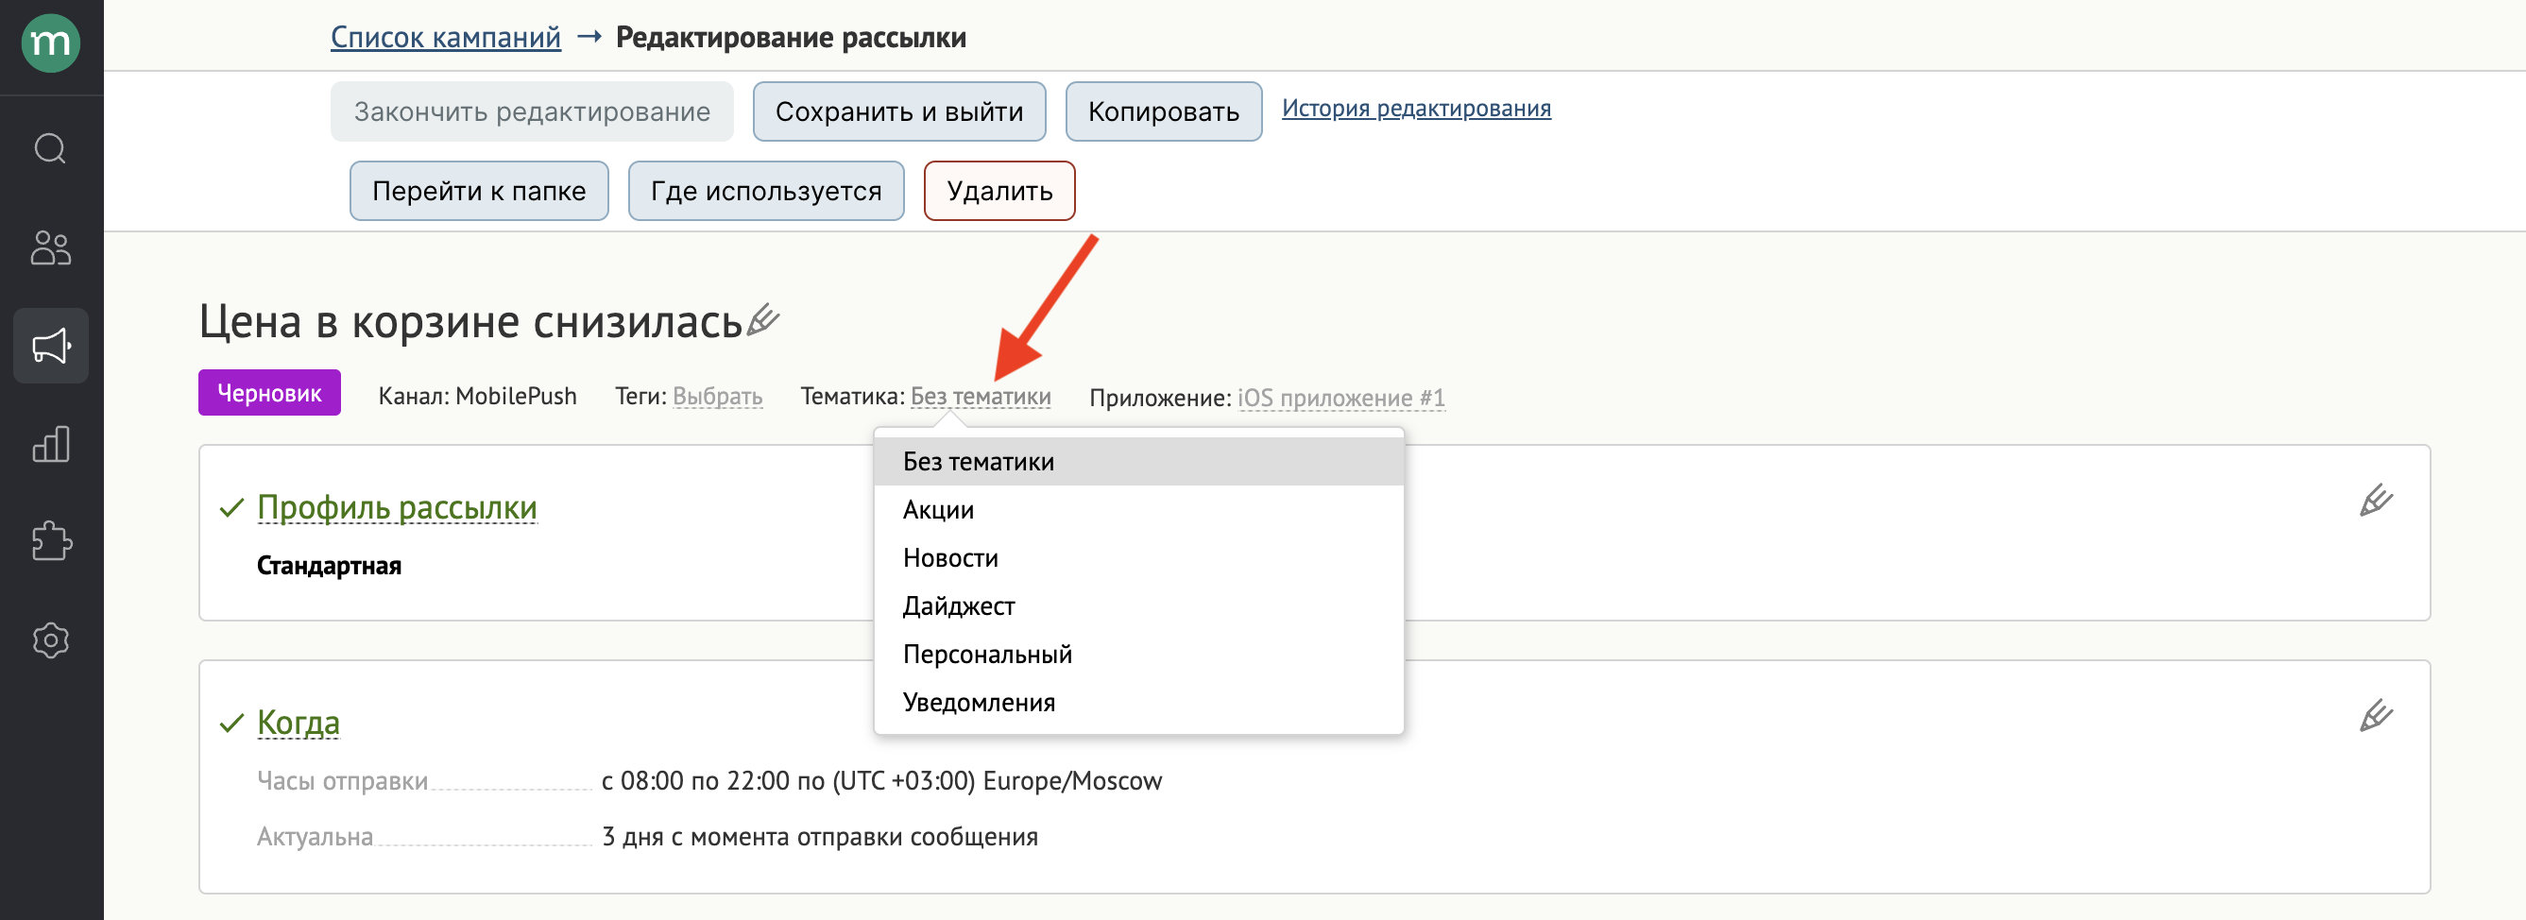The height and width of the screenshot is (920, 2526).
Task: Click the green Mindbox logo icon
Action: click(x=51, y=43)
